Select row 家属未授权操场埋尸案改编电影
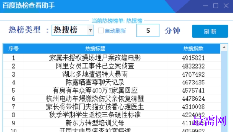The width and height of the screenshot is (233, 132). tap(112, 58)
